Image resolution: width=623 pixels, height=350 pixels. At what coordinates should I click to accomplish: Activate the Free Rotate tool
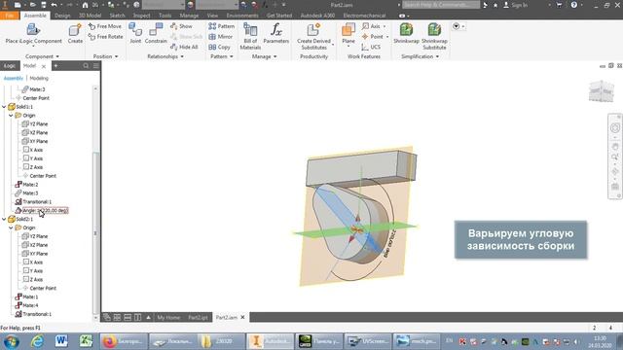coord(106,37)
